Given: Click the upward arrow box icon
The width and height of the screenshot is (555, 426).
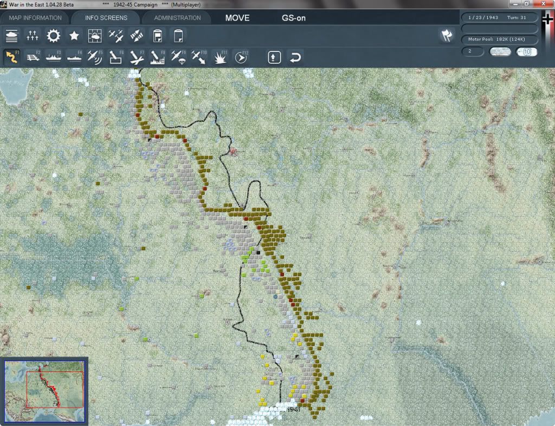Looking at the screenshot, I should pyautogui.click(x=274, y=57).
